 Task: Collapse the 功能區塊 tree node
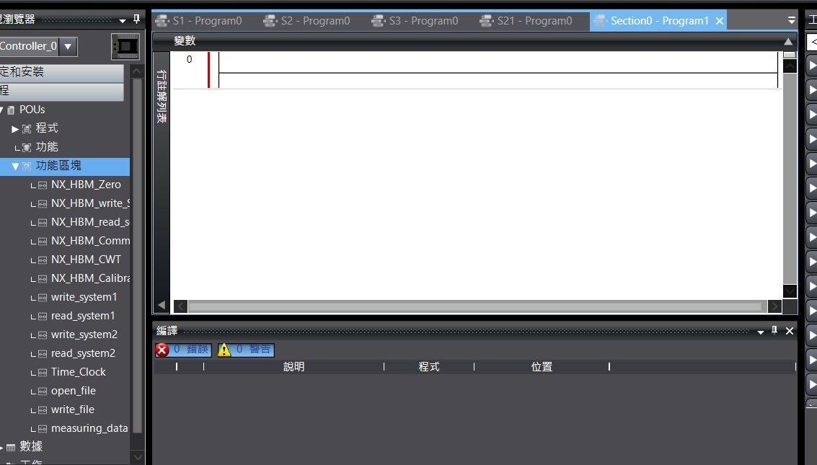pos(15,166)
